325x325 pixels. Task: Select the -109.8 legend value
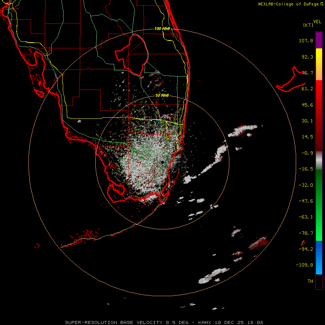click(x=304, y=265)
